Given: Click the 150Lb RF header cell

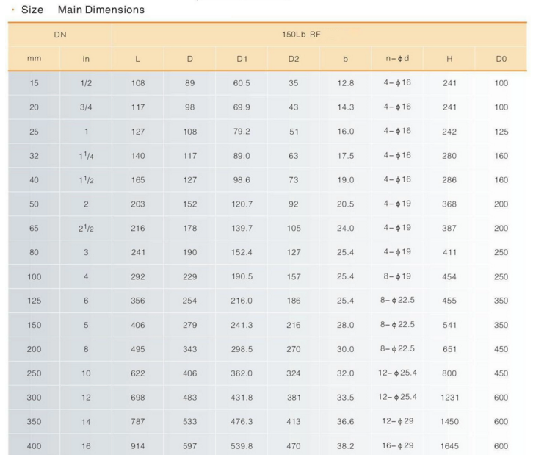Looking at the screenshot, I should pyautogui.click(x=319, y=35).
